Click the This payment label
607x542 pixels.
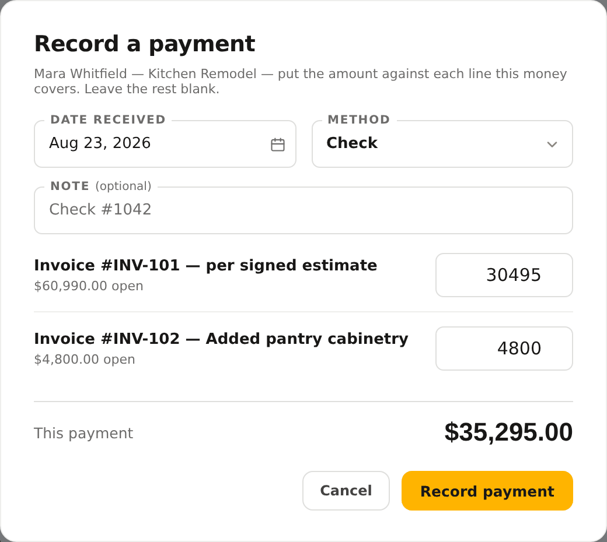click(x=83, y=434)
